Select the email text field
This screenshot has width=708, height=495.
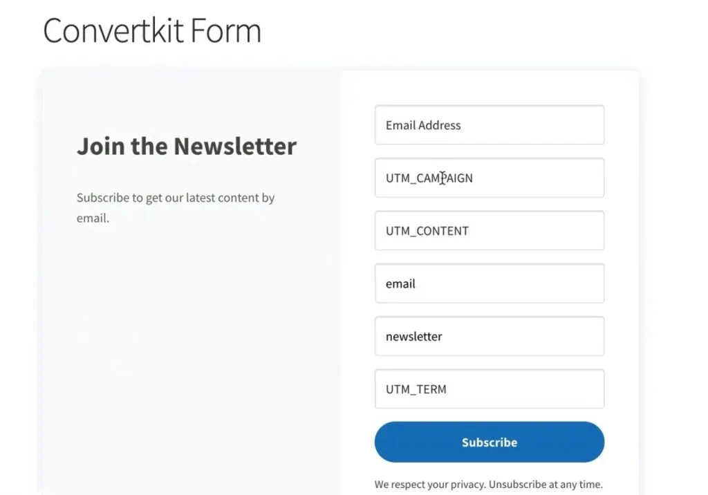(x=489, y=283)
